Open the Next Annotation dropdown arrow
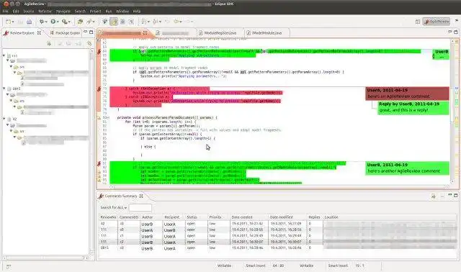Screen dimensions: 461x272 (x=148, y=22)
